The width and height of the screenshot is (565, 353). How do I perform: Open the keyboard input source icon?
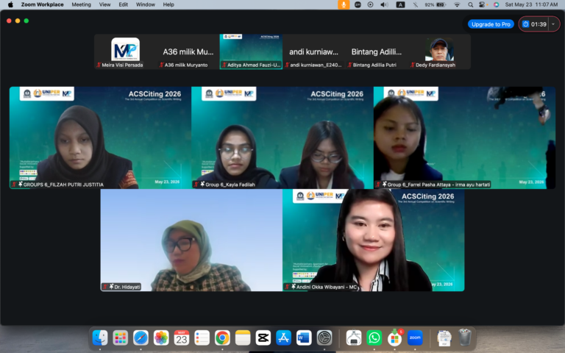pyautogui.click(x=400, y=4)
